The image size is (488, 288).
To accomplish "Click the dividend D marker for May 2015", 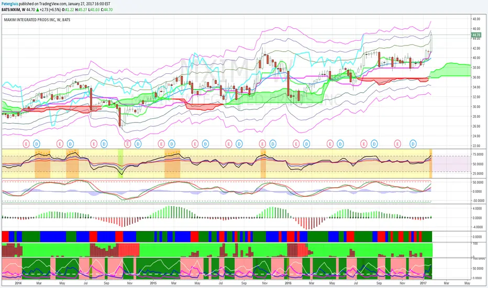I will pos(205,144).
